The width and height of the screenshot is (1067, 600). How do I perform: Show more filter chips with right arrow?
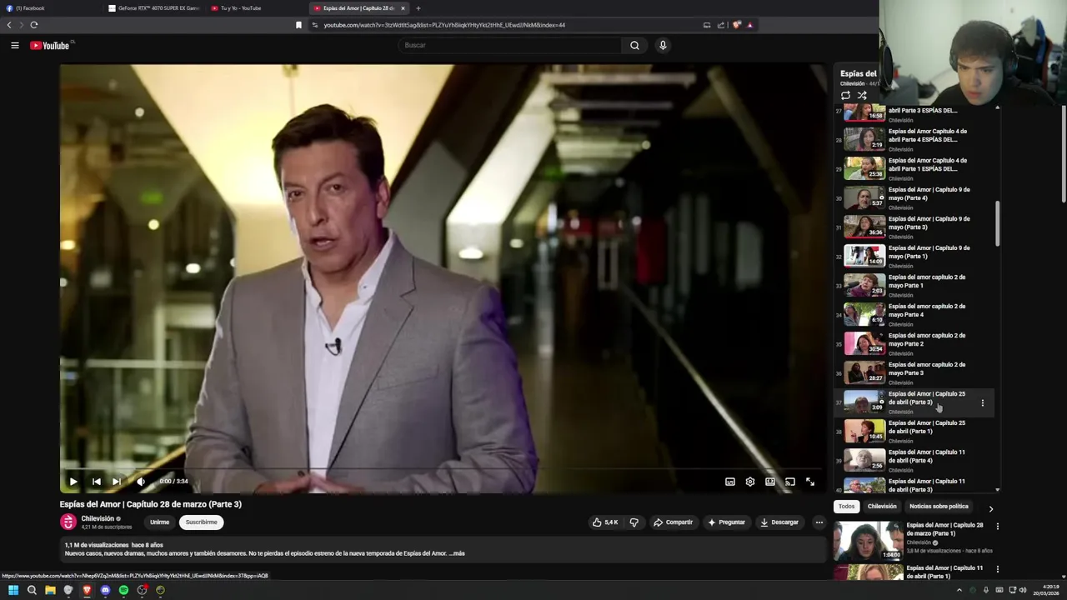point(990,508)
